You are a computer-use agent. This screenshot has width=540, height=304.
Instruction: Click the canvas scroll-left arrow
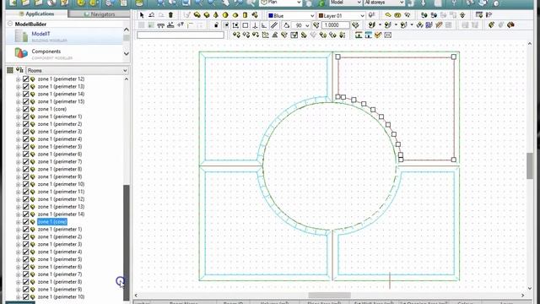[136, 296]
